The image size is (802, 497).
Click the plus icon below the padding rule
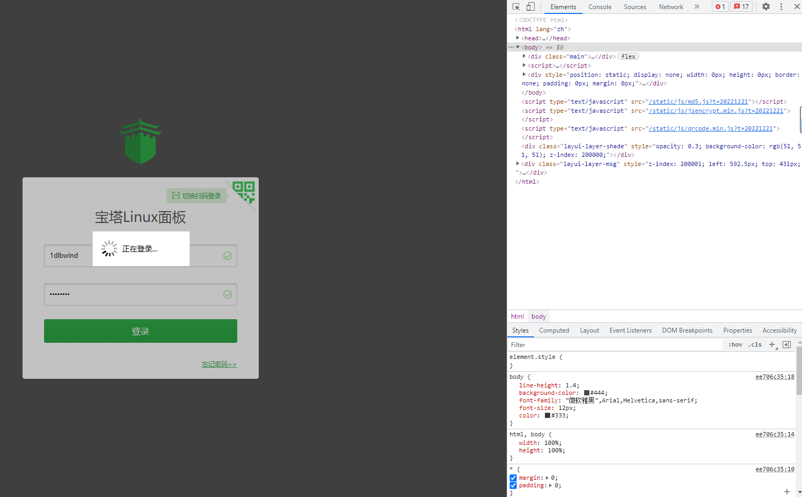(786, 492)
